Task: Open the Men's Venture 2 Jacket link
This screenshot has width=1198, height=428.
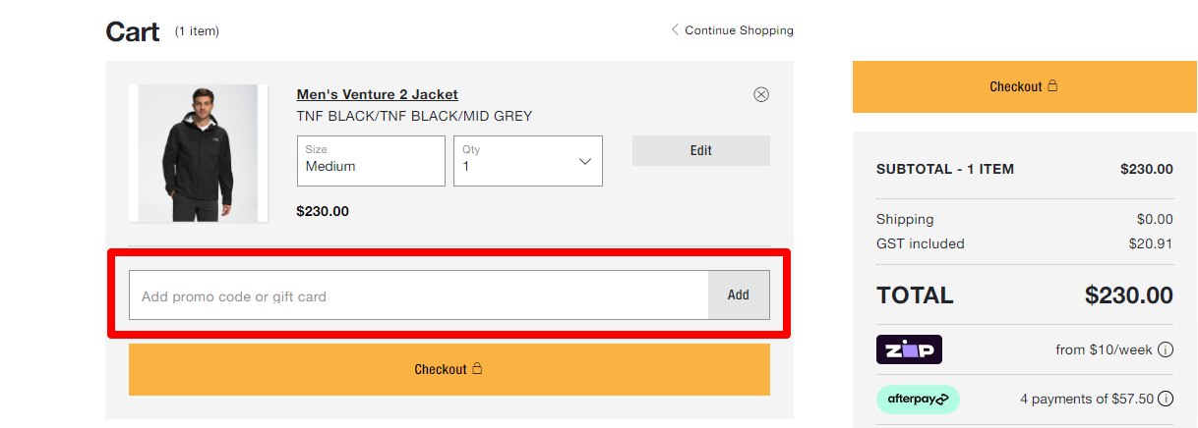Action: coord(377,94)
